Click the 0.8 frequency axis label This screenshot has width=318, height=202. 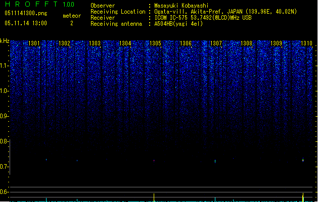pos(5,141)
